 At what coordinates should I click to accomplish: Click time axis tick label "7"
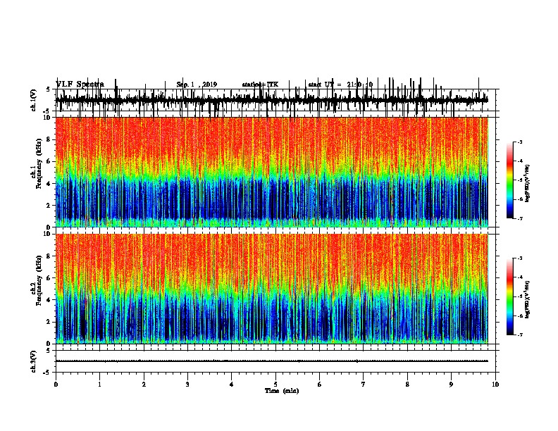coord(364,385)
